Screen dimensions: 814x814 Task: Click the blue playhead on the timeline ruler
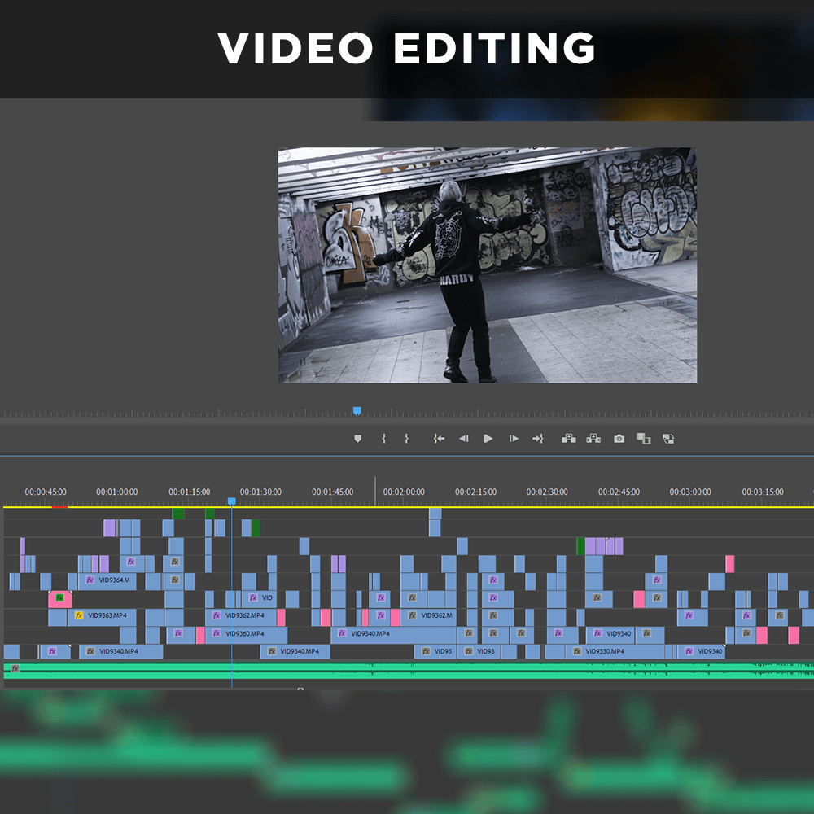[231, 502]
